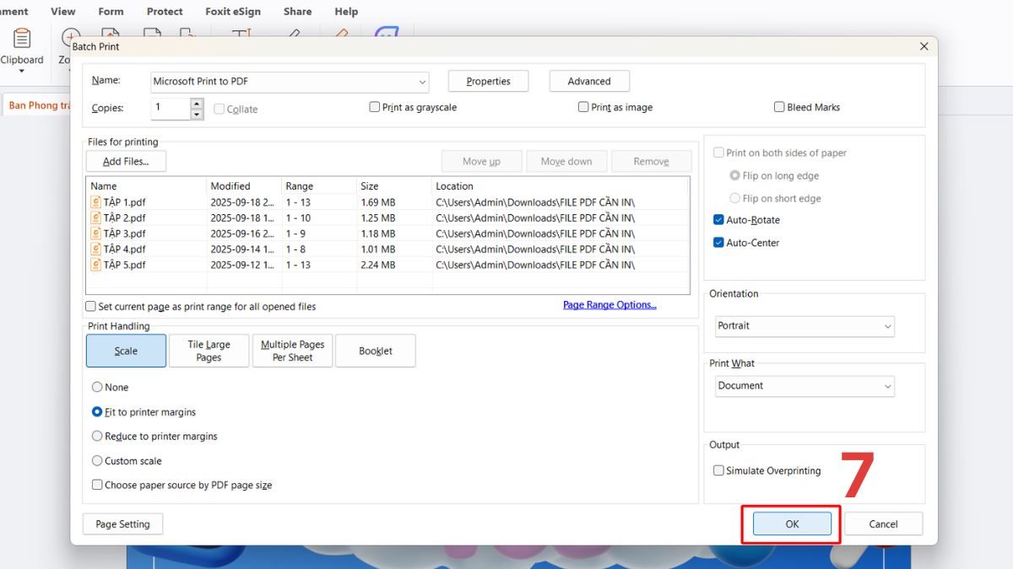
Task: Click the PDF icon of TẬP 5.pdf
Action: pos(95,265)
